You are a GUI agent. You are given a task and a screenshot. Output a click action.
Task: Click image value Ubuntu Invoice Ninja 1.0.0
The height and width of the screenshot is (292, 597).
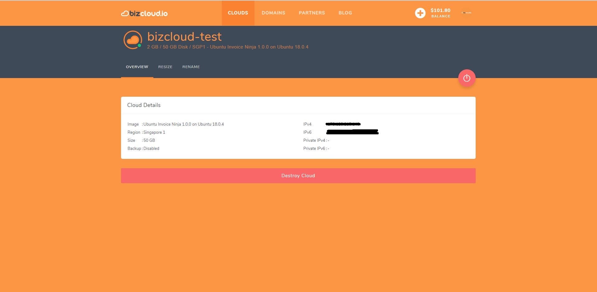point(184,124)
